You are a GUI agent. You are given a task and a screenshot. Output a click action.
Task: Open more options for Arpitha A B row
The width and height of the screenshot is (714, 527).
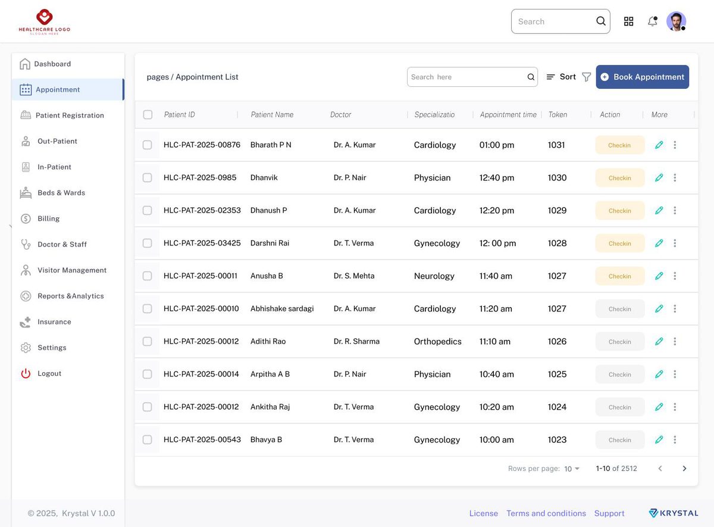pyautogui.click(x=675, y=374)
